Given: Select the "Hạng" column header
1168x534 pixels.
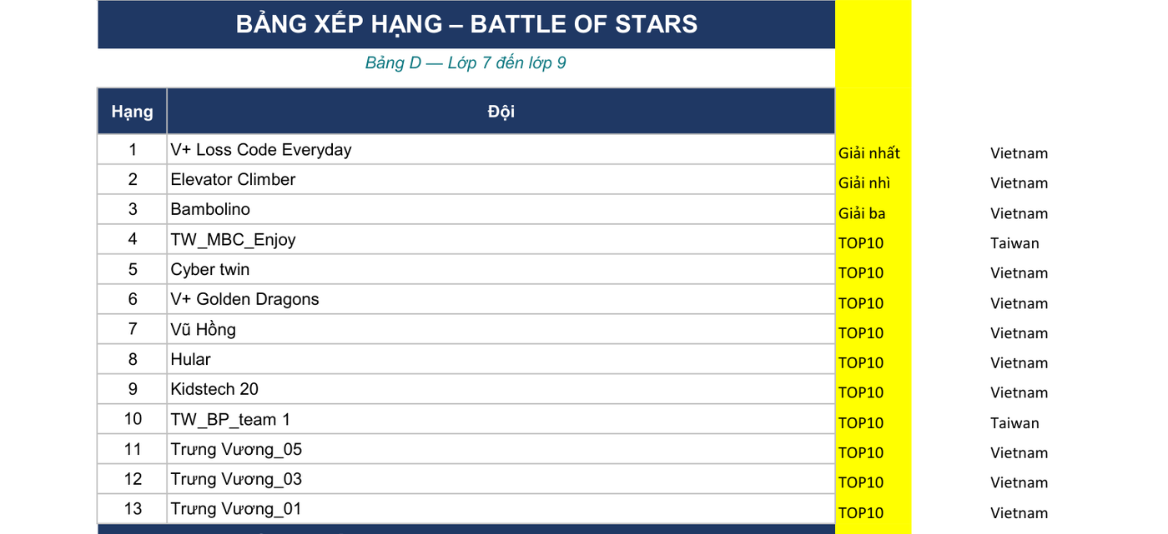Looking at the screenshot, I should coord(132,111).
